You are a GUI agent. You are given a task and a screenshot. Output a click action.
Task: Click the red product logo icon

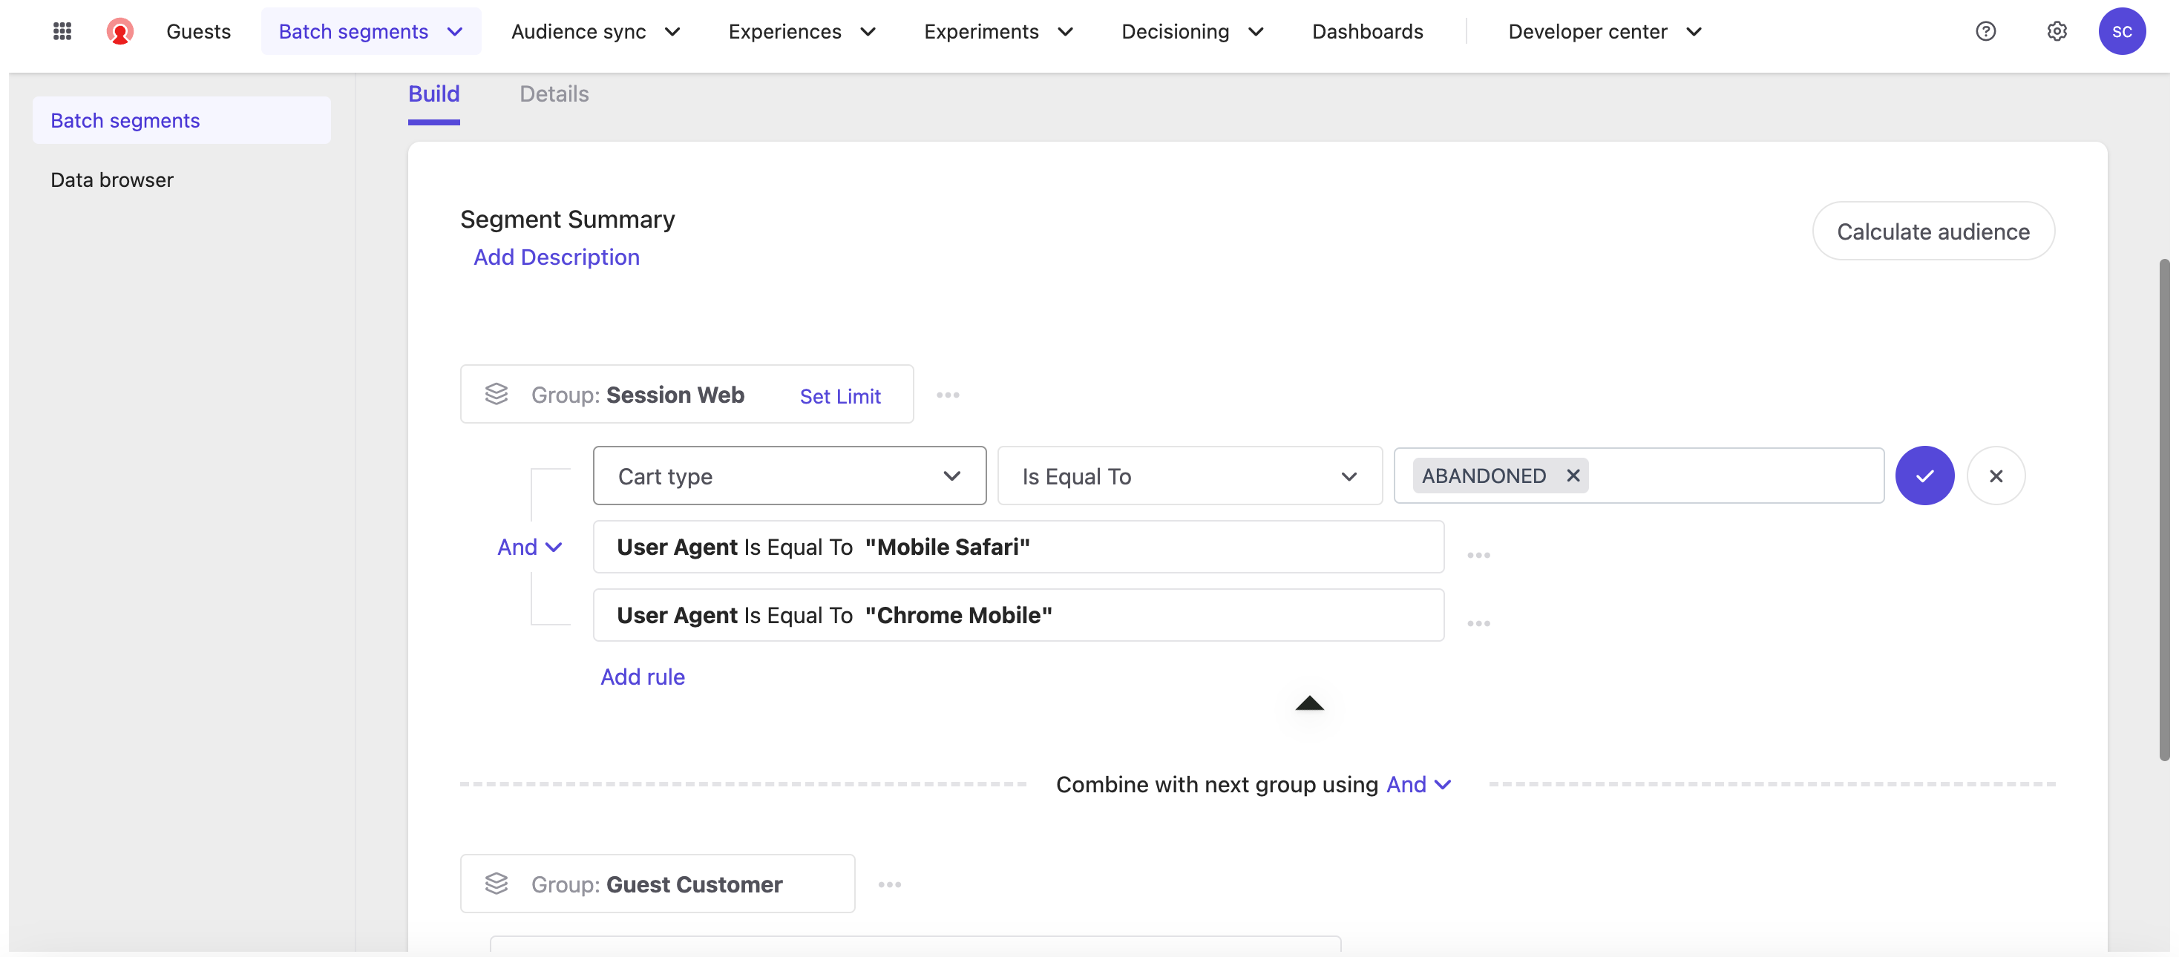click(x=120, y=31)
